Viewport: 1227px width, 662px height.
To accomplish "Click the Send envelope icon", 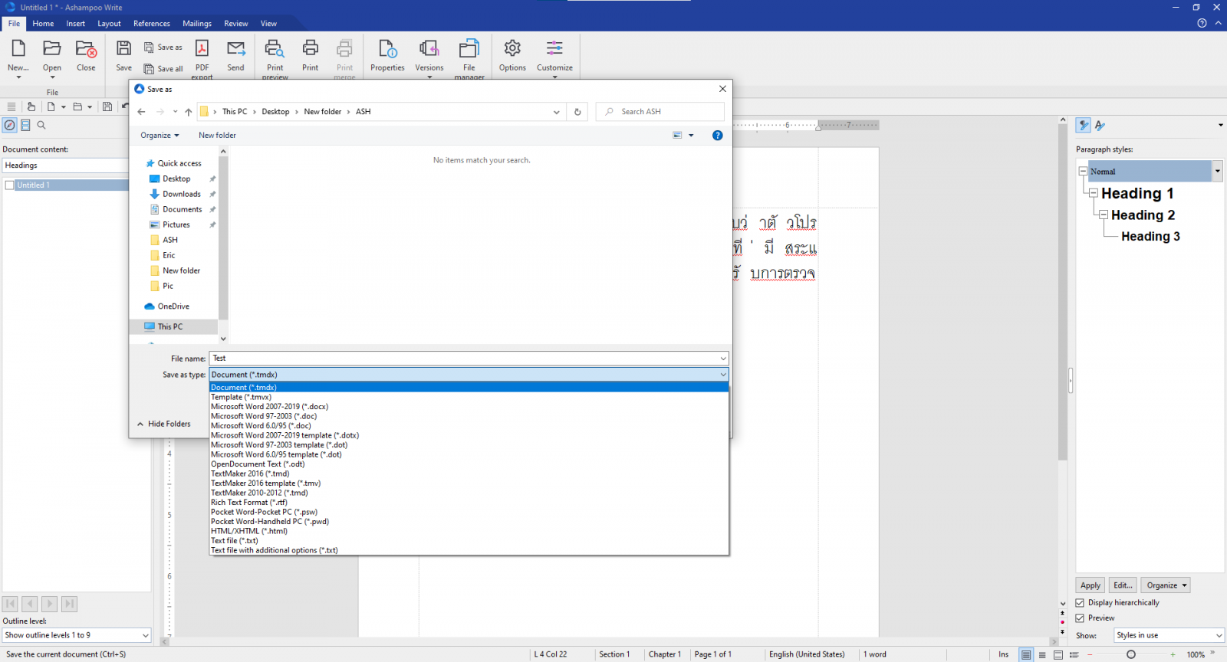I will (235, 50).
